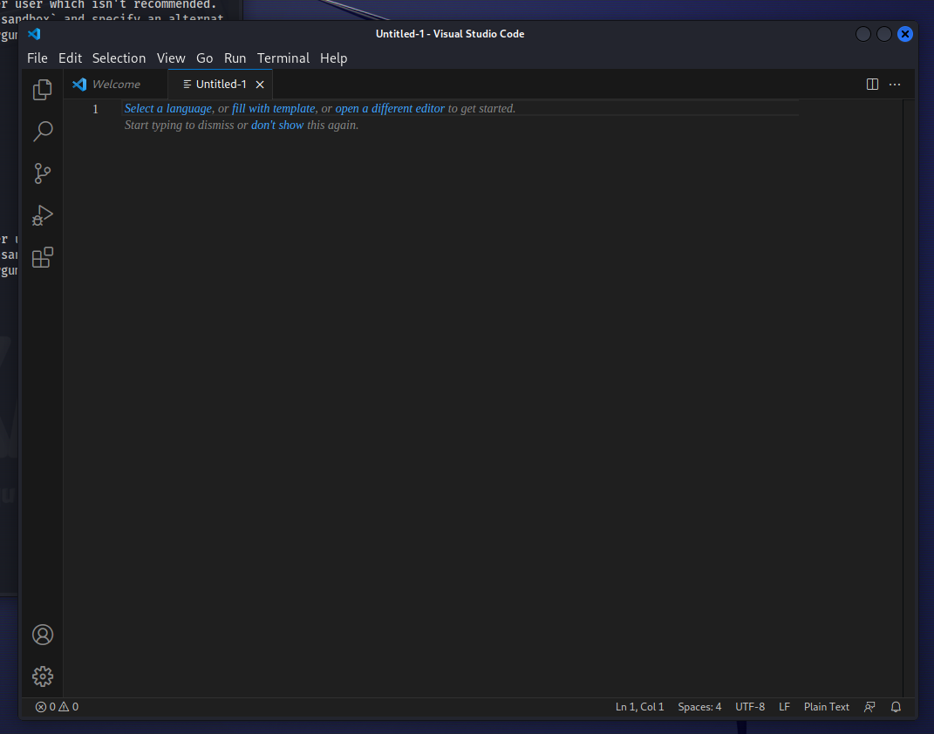Open the Extensions view

pyautogui.click(x=42, y=257)
